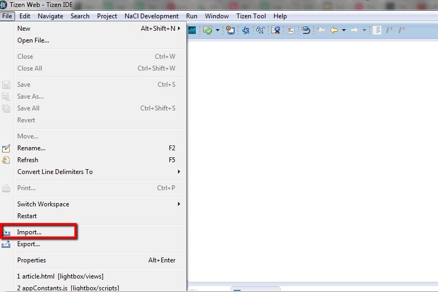The width and height of the screenshot is (438, 292).
Task: Click the Tizen IDE title bar logo
Action: pos(3,5)
